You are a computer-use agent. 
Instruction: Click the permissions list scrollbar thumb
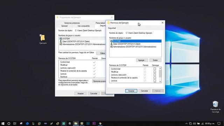pyautogui.click(x=160, y=73)
